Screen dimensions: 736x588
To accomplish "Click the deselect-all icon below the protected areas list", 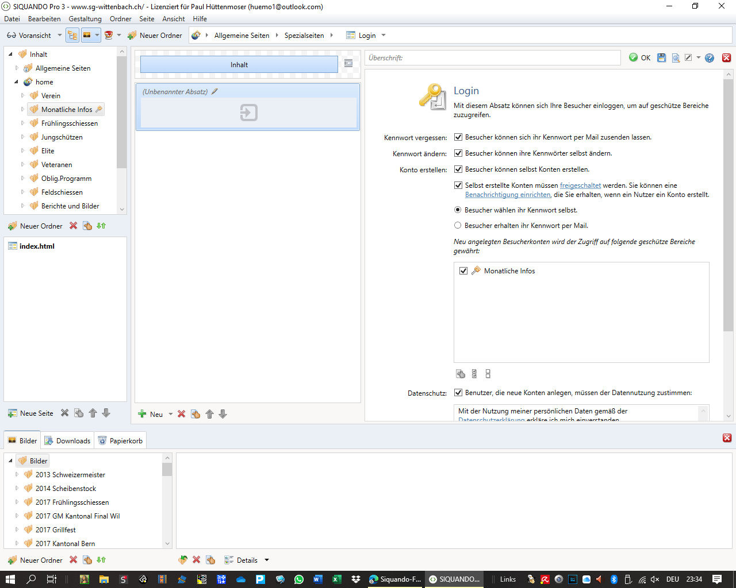I will tap(488, 374).
